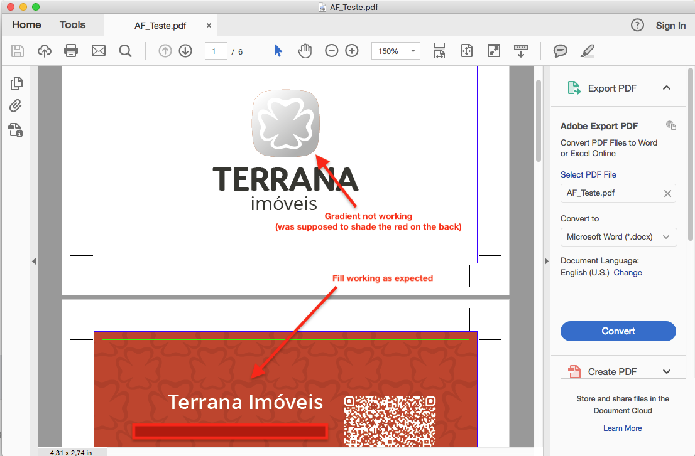Print the document with printer icon
This screenshot has width=695, height=456.
tap(71, 51)
